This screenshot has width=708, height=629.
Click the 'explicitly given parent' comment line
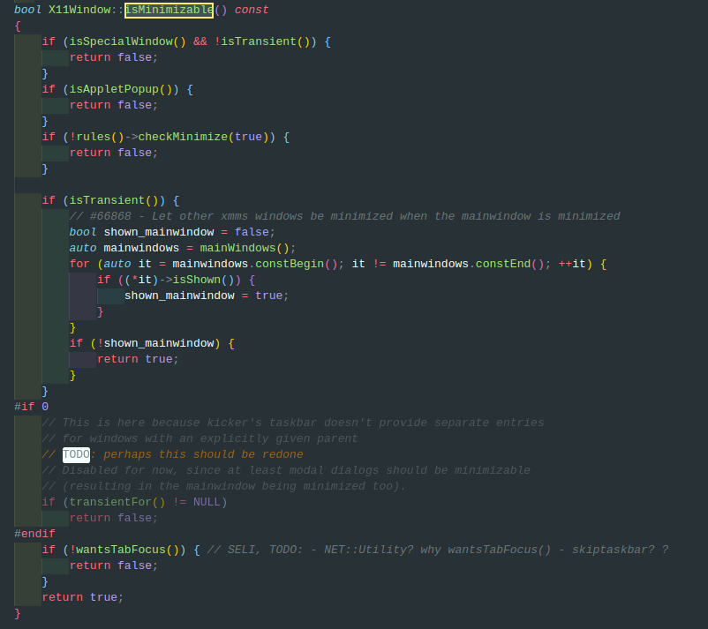tap(200, 438)
